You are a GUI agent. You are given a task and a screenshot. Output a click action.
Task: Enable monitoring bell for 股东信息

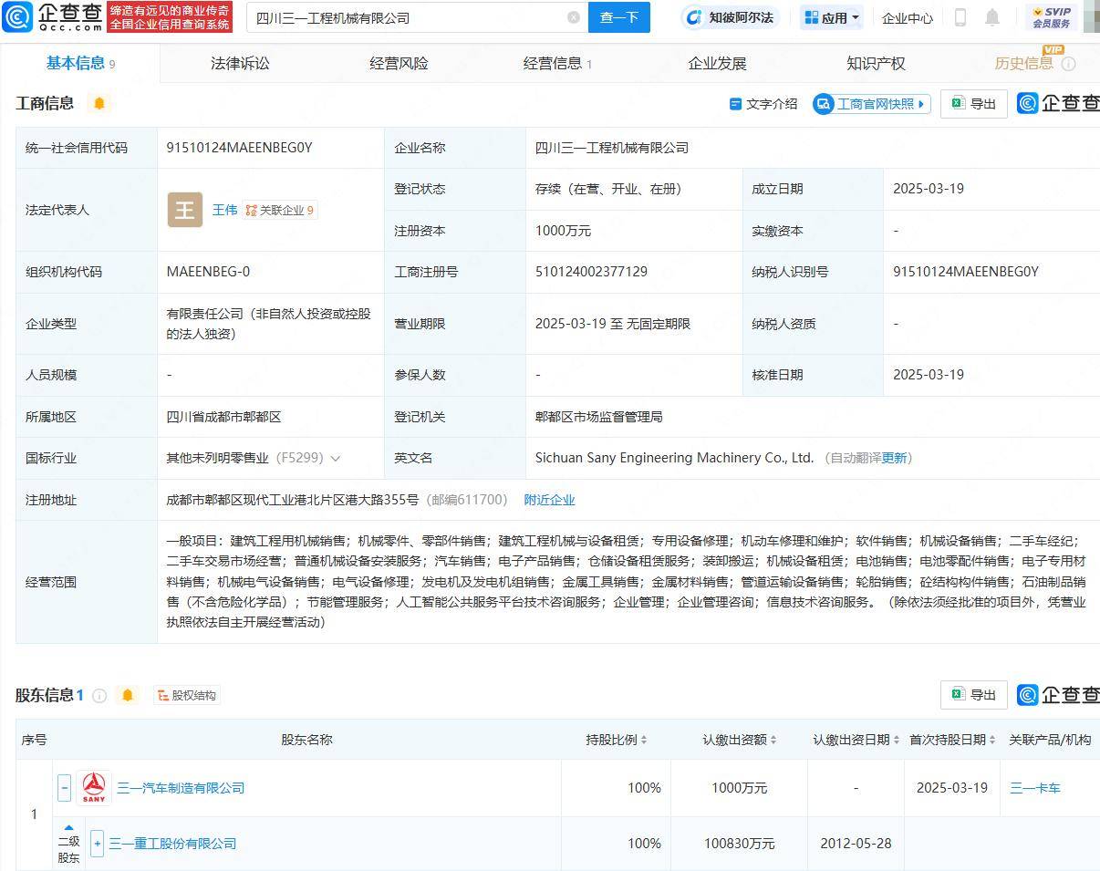pos(128,694)
